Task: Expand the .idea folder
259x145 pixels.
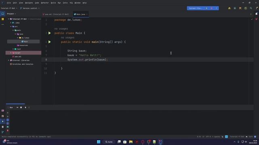Action: pyautogui.click(x=11, y=23)
